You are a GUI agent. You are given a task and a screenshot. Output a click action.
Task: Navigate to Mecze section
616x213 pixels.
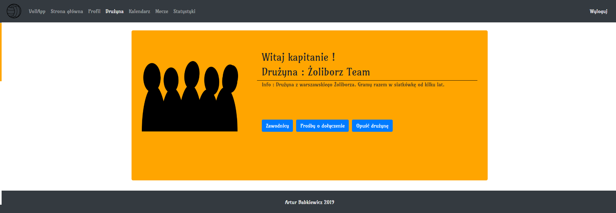pos(162,11)
